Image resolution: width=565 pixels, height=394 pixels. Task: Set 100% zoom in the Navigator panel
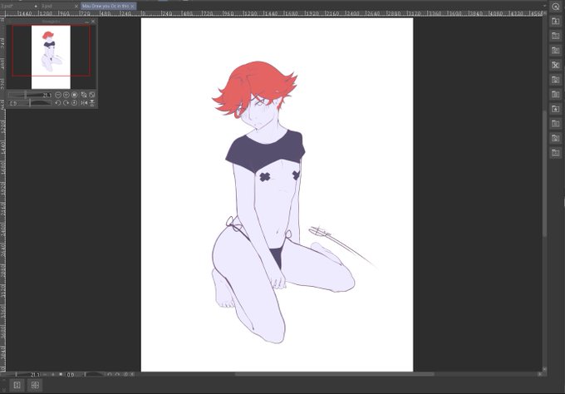[x=75, y=95]
